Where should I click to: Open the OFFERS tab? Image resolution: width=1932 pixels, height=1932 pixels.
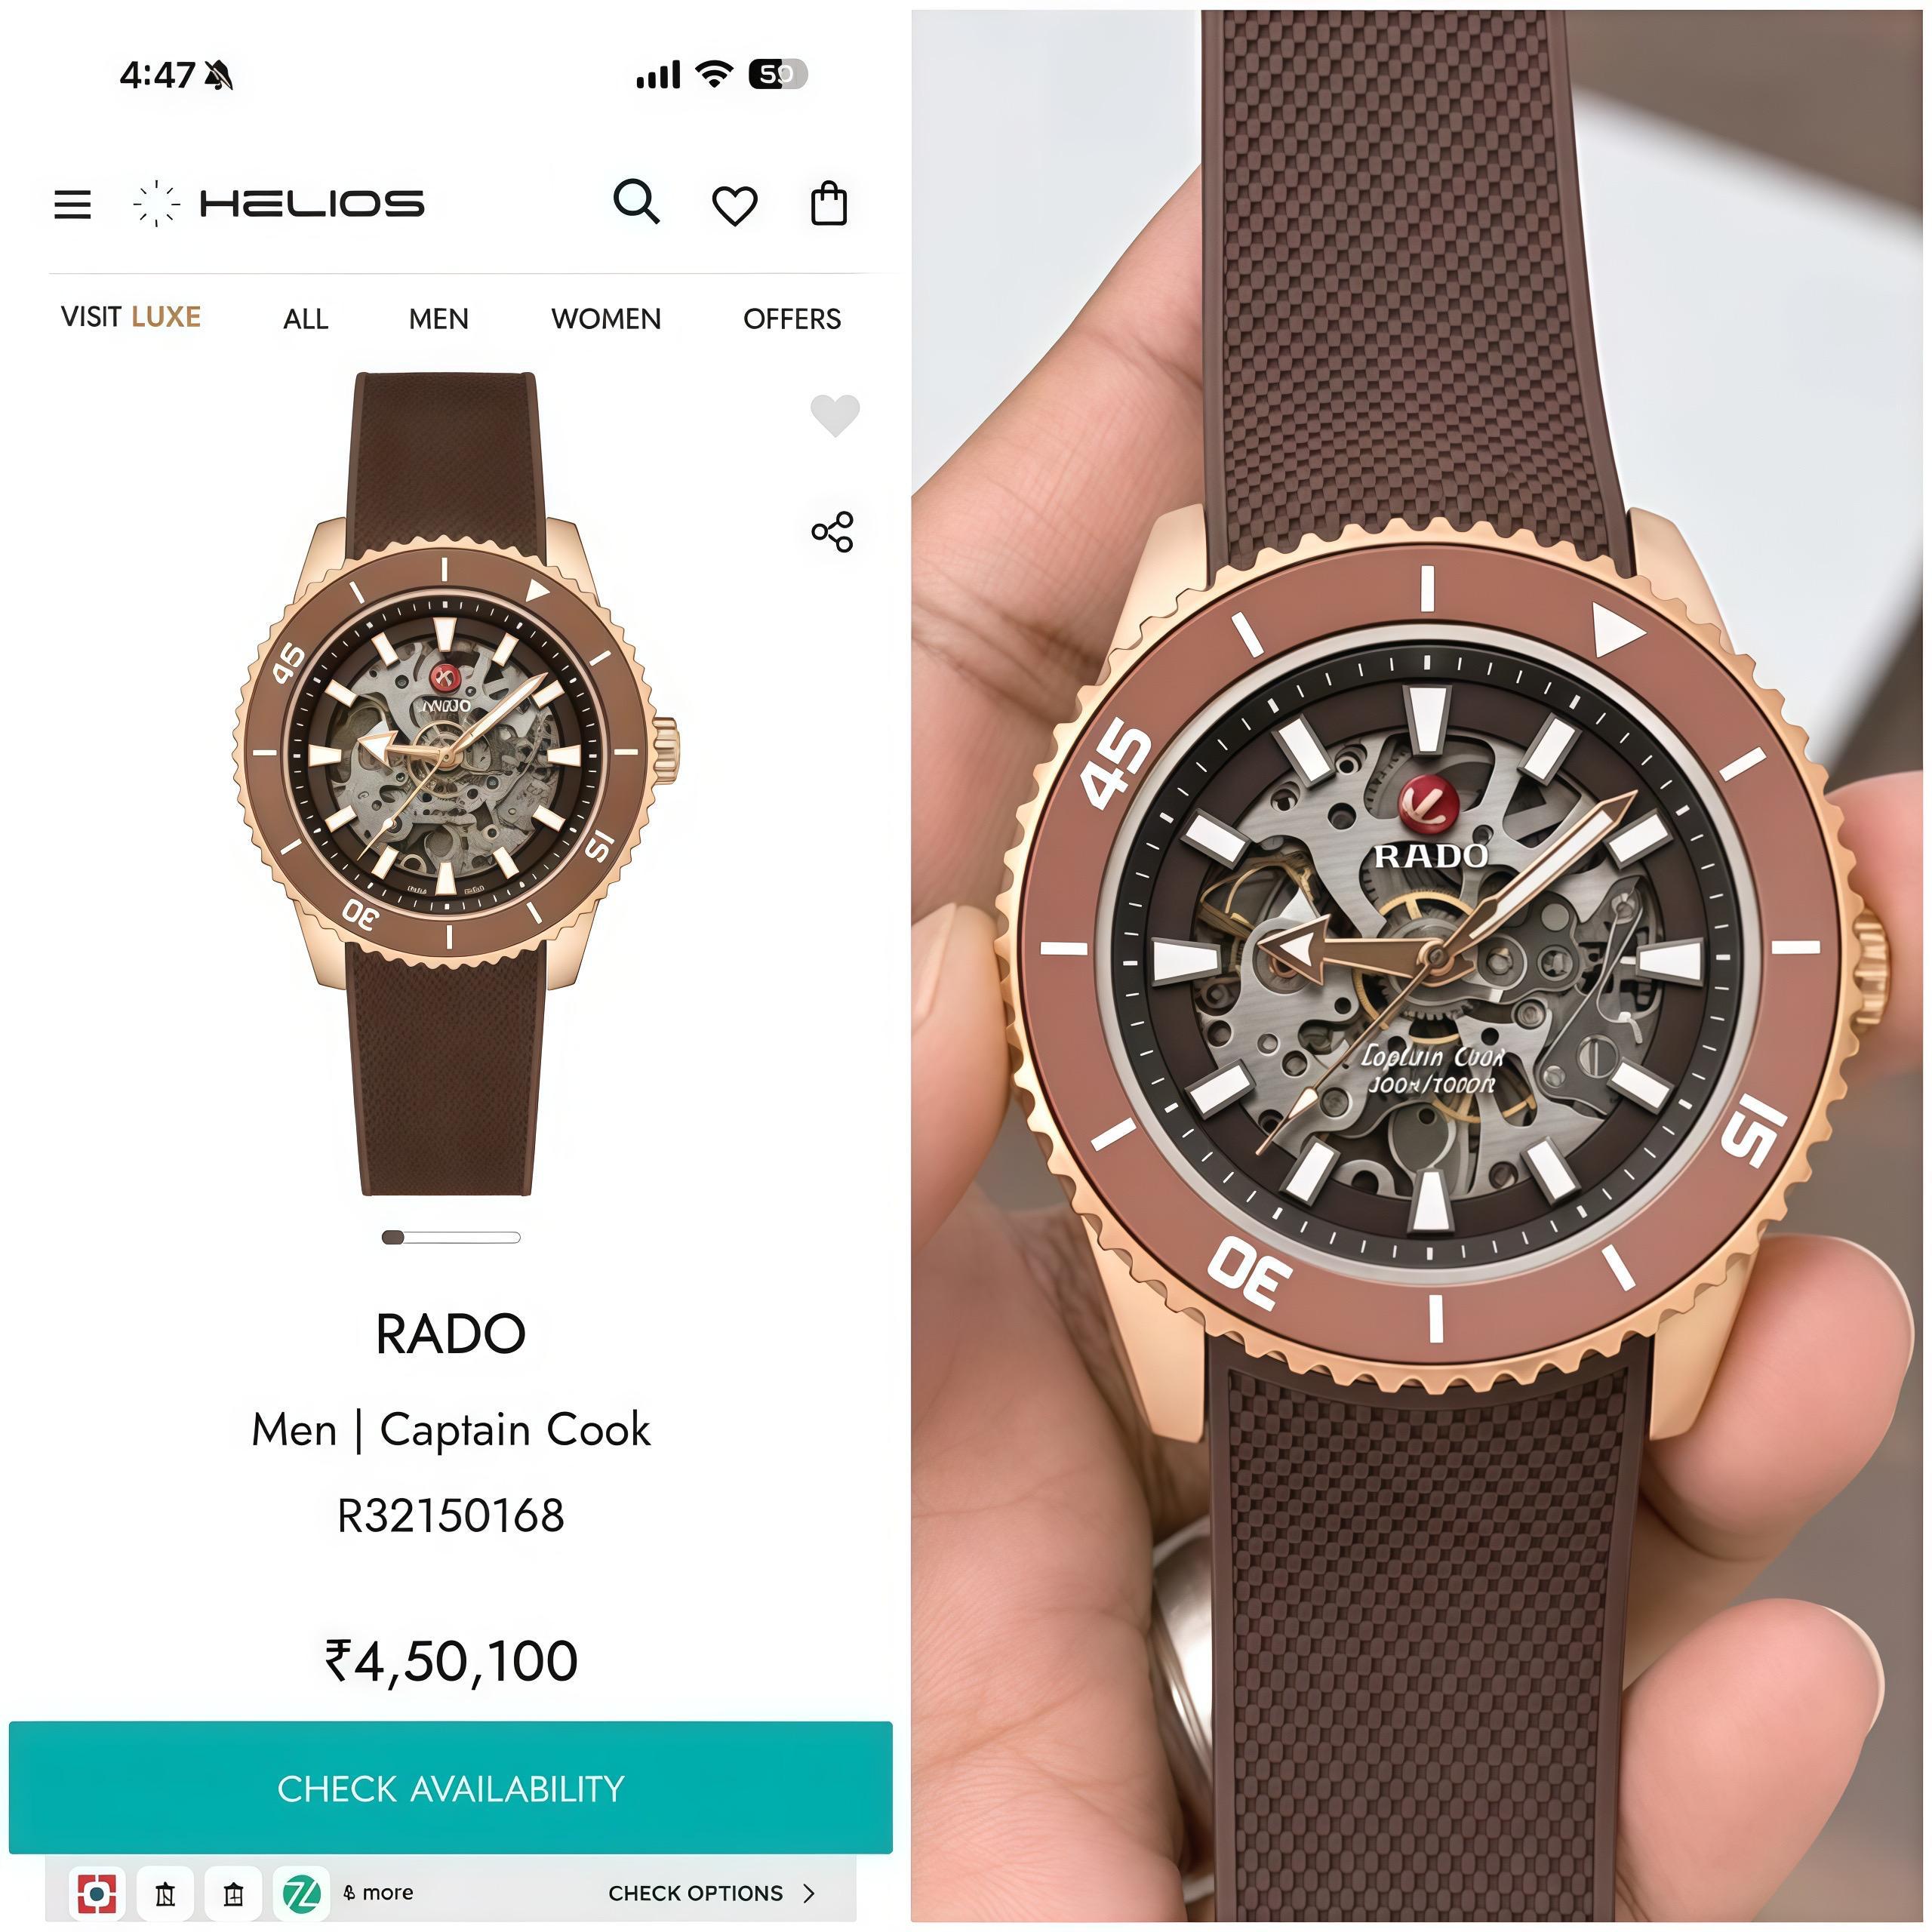point(792,319)
